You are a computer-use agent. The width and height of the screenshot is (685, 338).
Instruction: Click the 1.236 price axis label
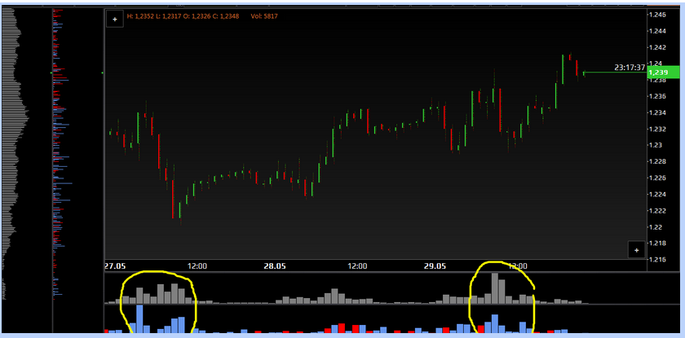coord(657,96)
